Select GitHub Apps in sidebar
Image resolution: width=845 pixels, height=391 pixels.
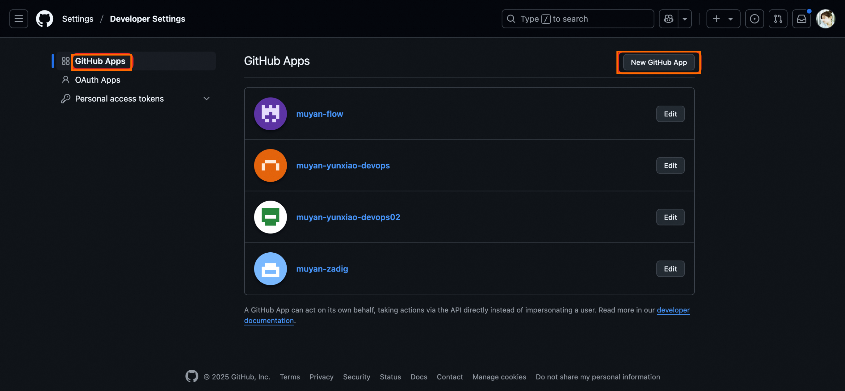100,61
